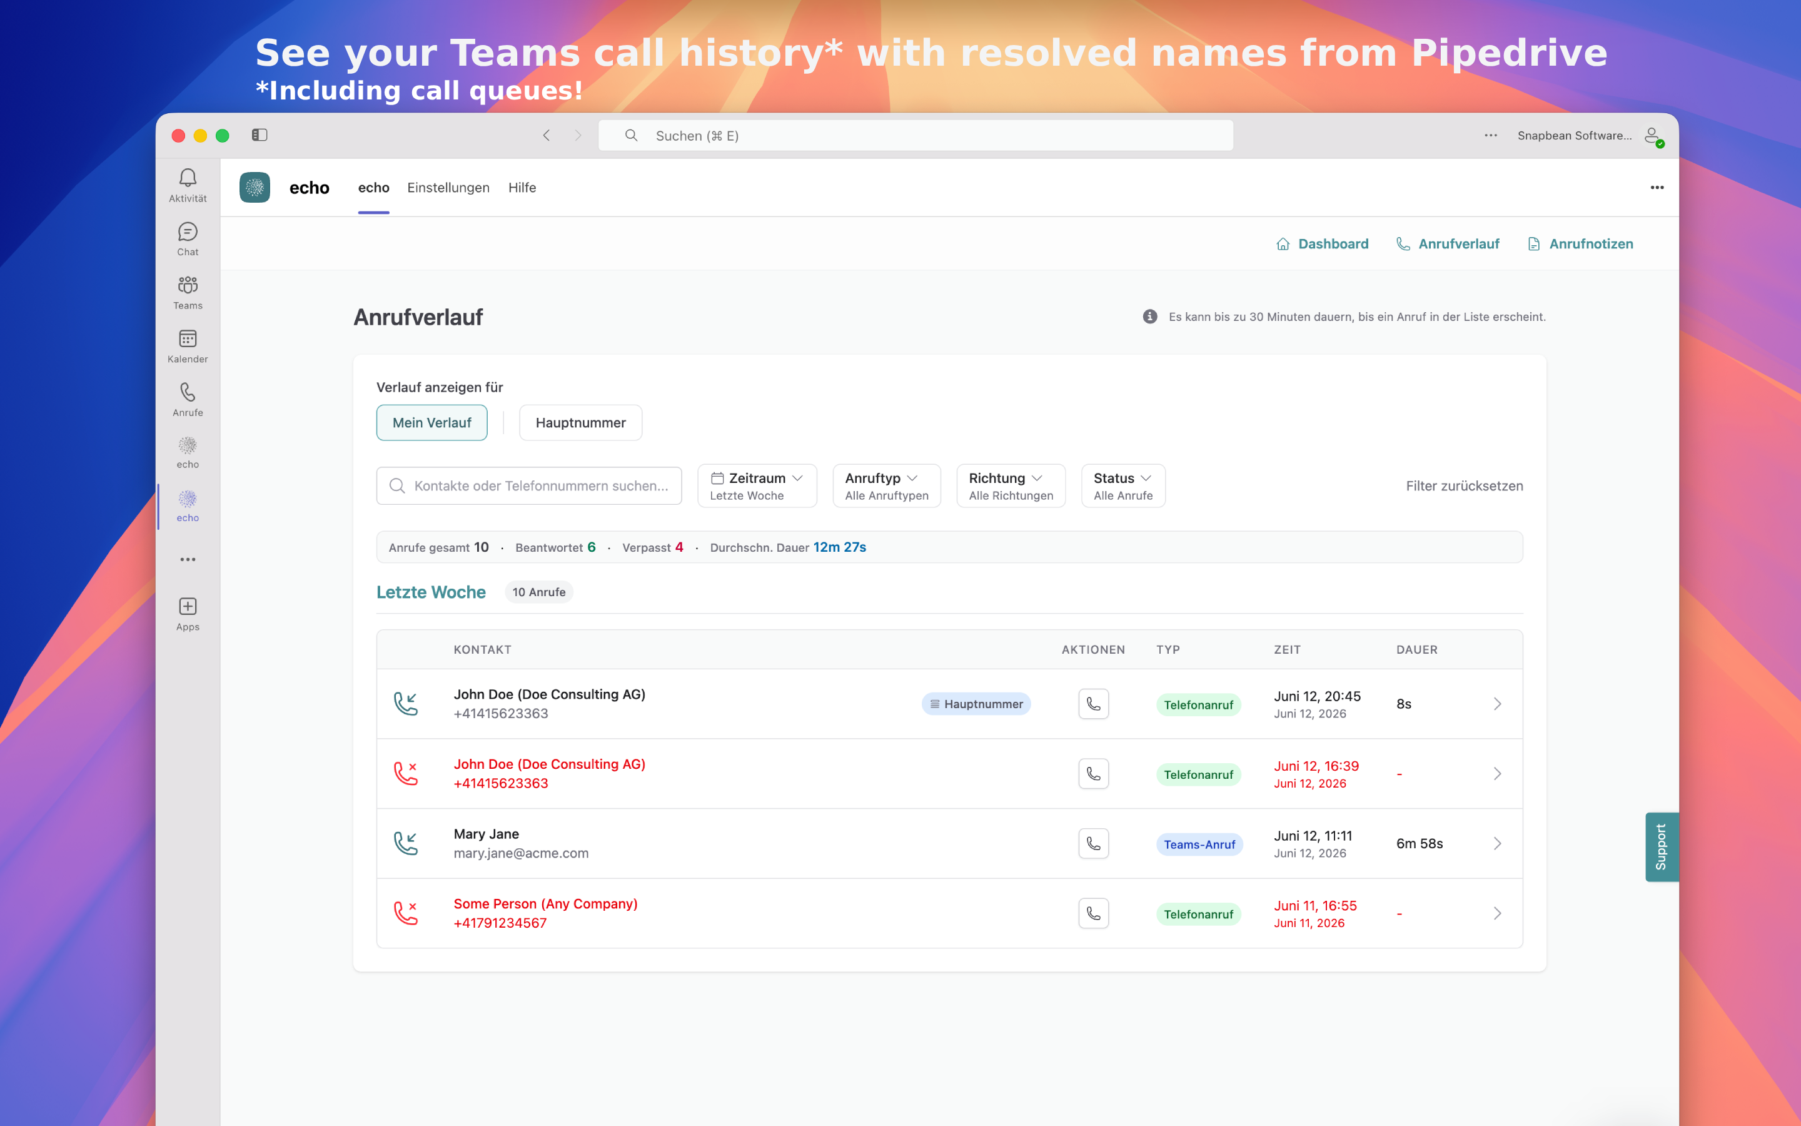Click the incoming call icon for the 20:45 call
Screen dimensions: 1801x1126
coord(406,704)
